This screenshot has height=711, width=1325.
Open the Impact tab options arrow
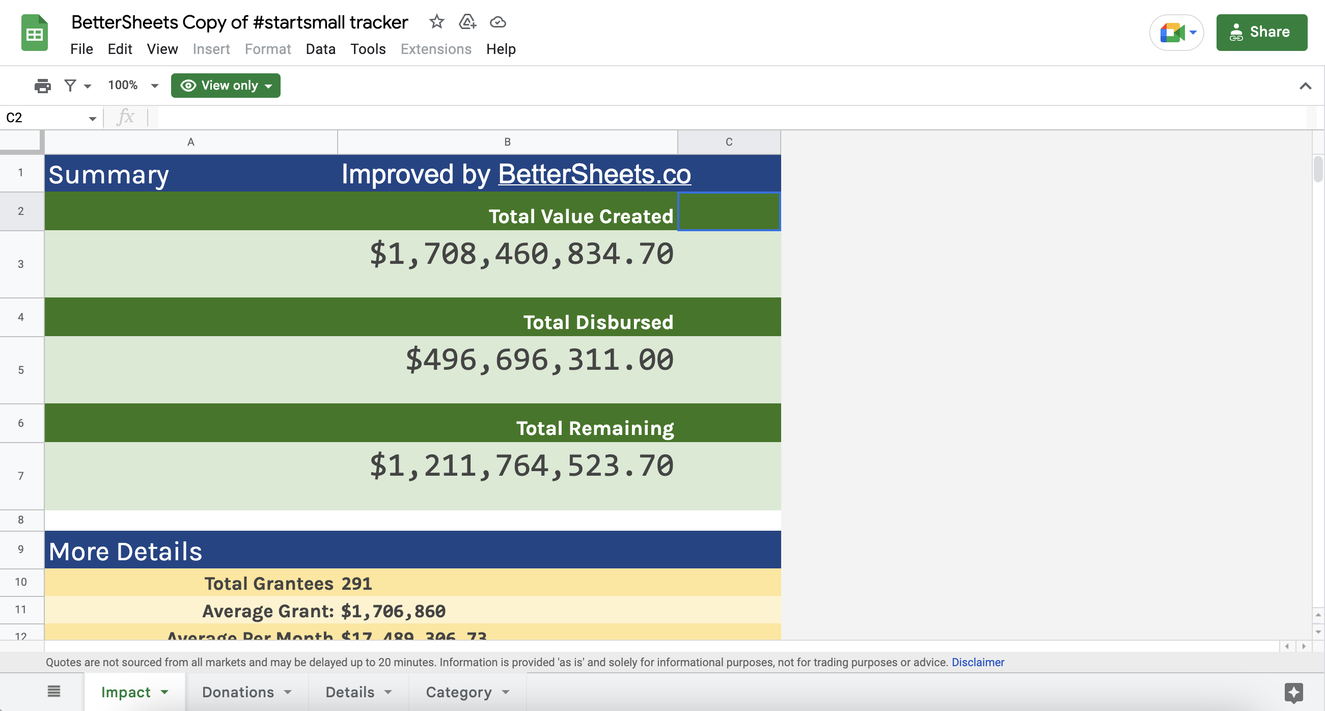(x=164, y=692)
